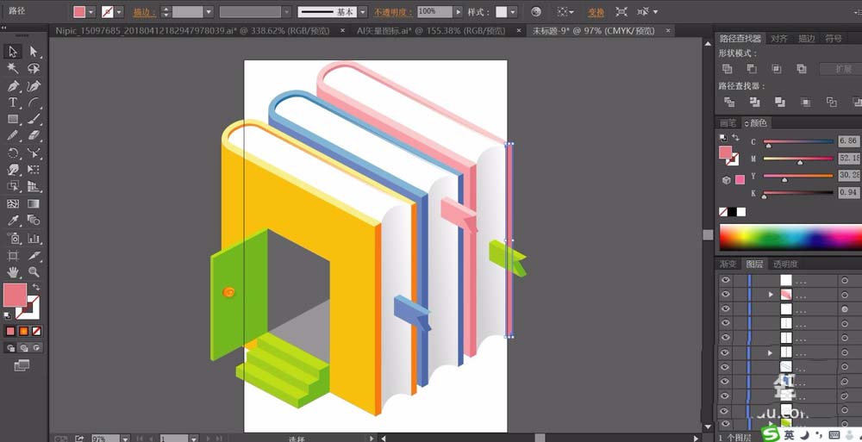Click the Trim pathfinder icon
The width and height of the screenshot is (862, 442).
point(754,102)
